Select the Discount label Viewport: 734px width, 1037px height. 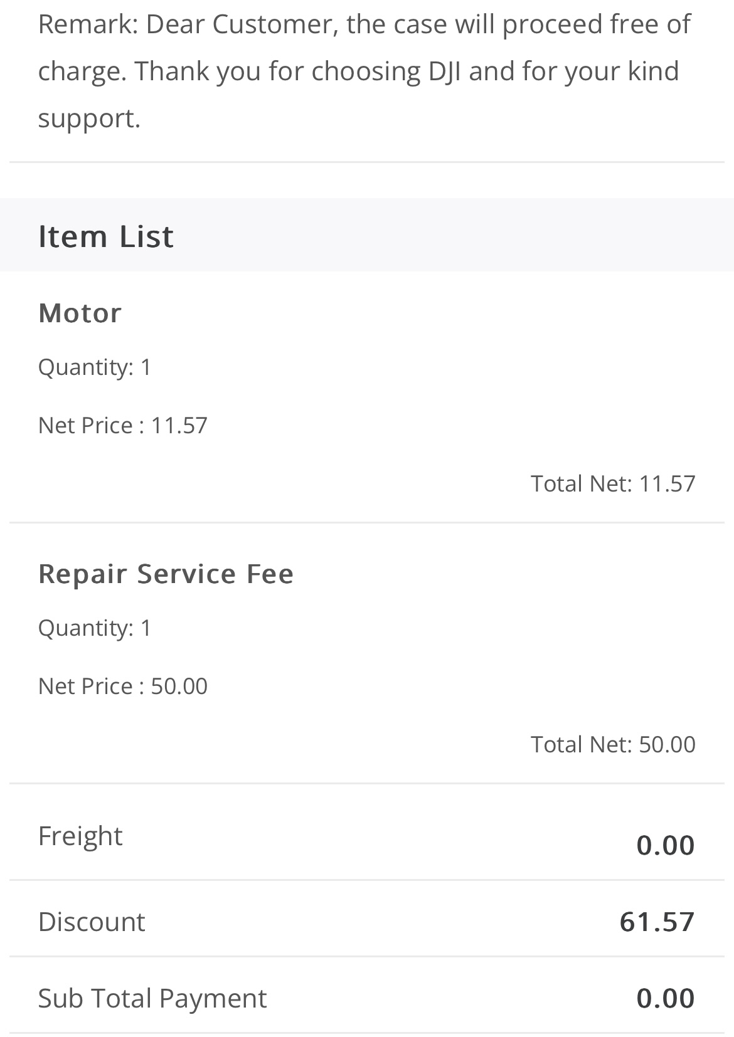point(92,922)
